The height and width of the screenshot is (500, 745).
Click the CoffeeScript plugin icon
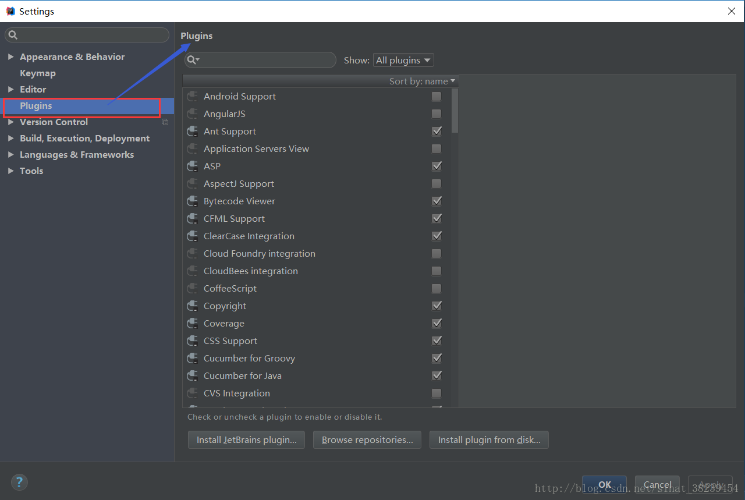(192, 289)
